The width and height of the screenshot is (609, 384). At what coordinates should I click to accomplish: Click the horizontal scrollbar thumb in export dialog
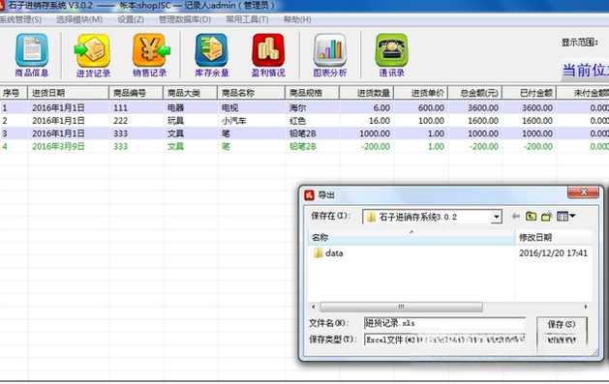pos(401,307)
